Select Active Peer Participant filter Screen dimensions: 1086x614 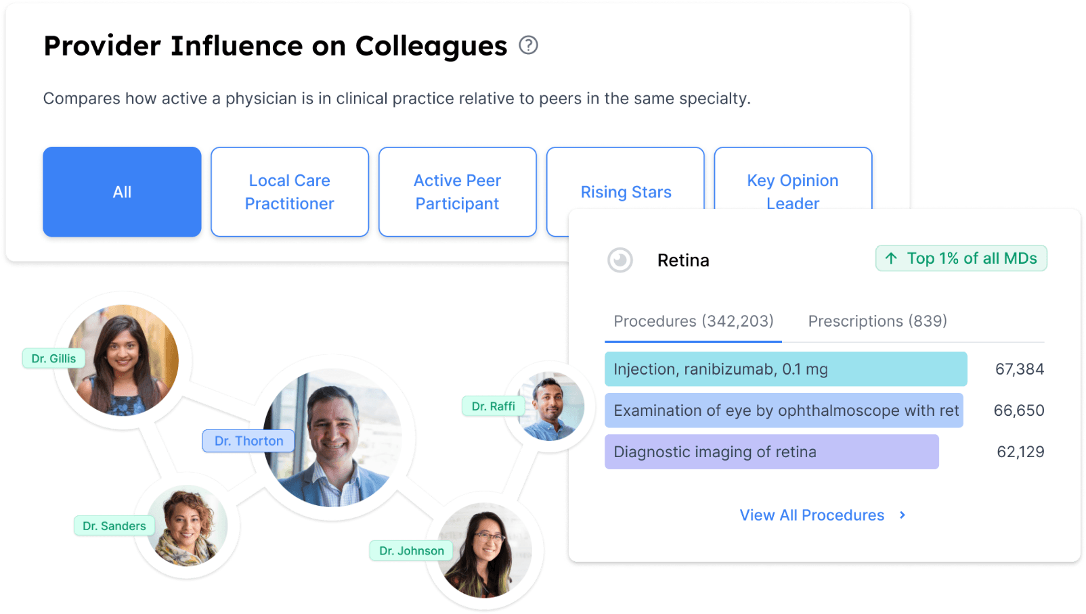[457, 192]
